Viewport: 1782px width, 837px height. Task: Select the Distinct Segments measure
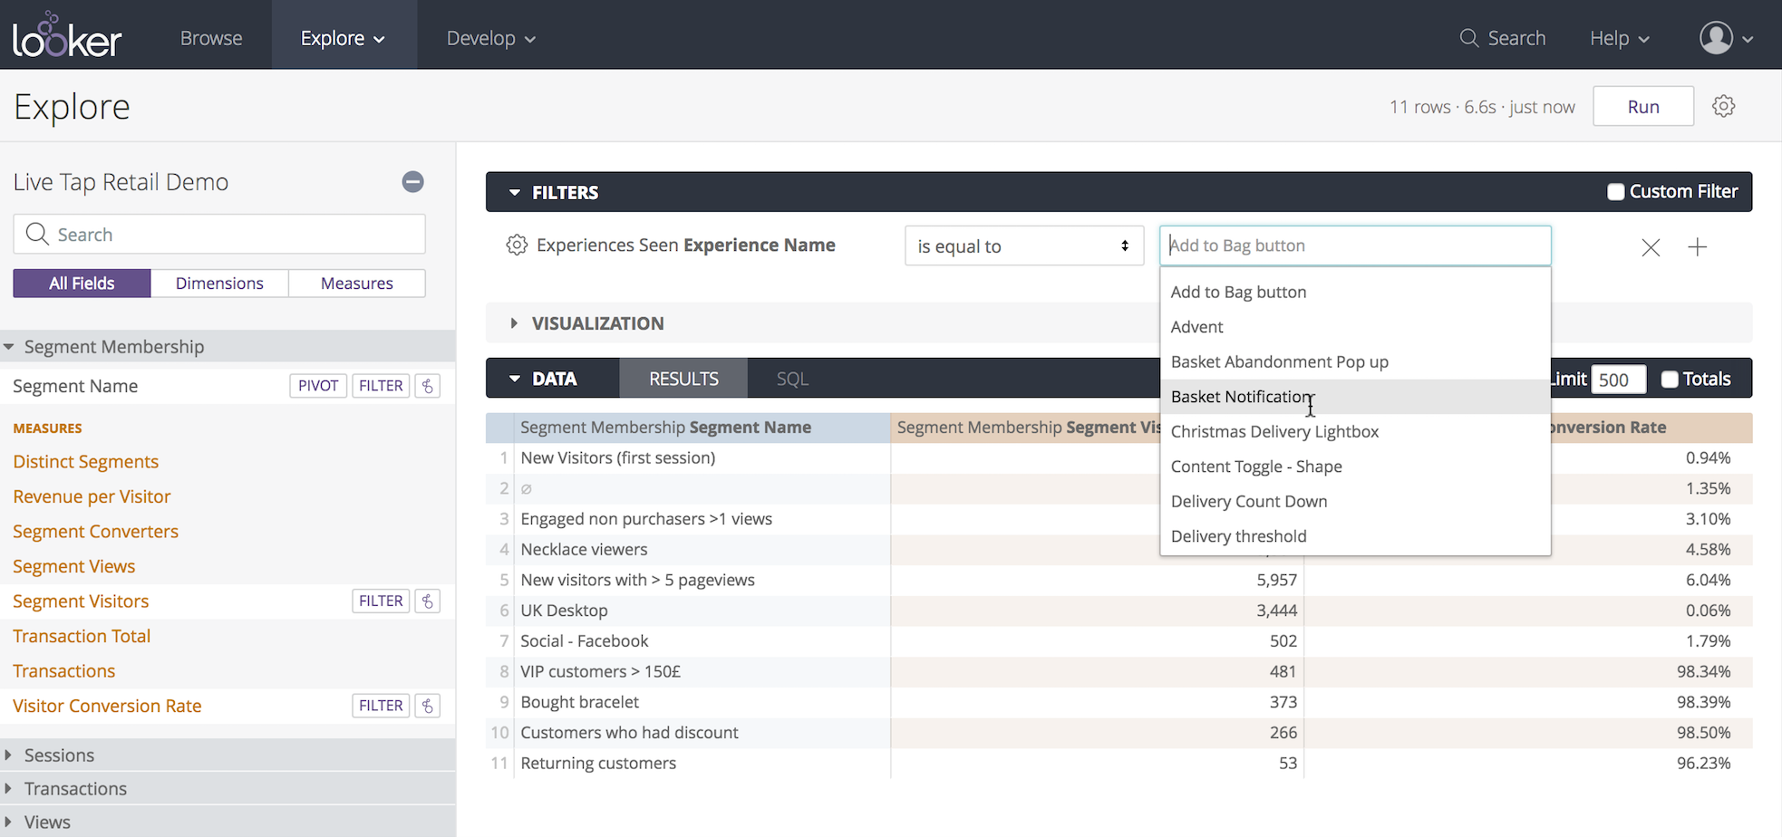86,462
